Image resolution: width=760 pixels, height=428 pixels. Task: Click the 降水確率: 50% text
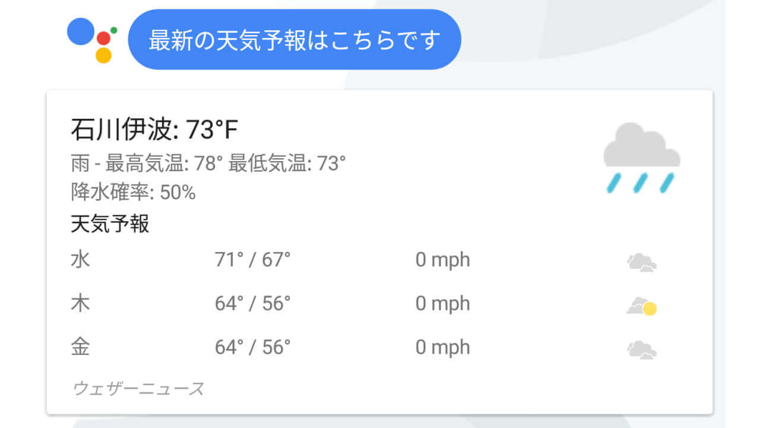(x=132, y=192)
